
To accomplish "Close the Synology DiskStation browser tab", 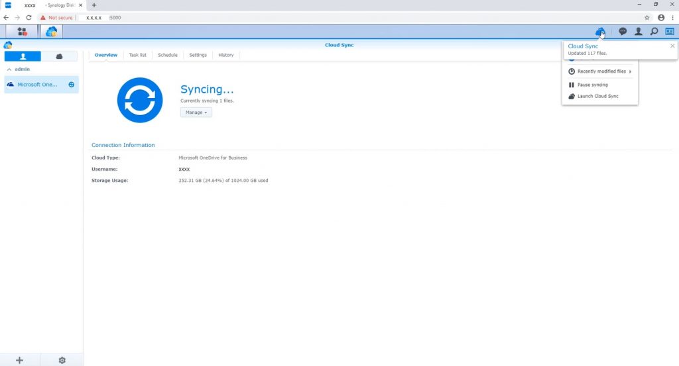I will pyautogui.click(x=80, y=5).
